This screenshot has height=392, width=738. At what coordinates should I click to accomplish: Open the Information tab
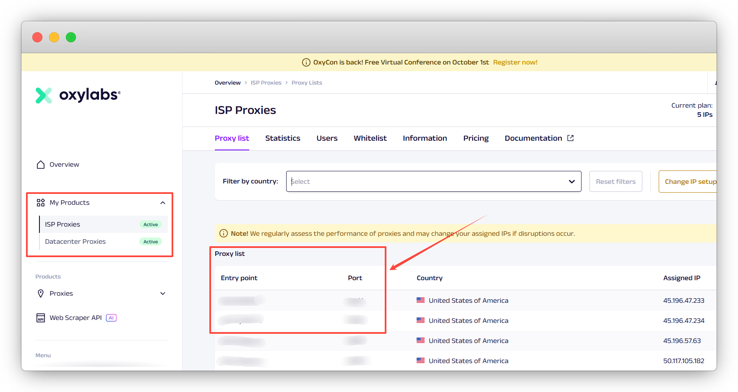coord(425,138)
